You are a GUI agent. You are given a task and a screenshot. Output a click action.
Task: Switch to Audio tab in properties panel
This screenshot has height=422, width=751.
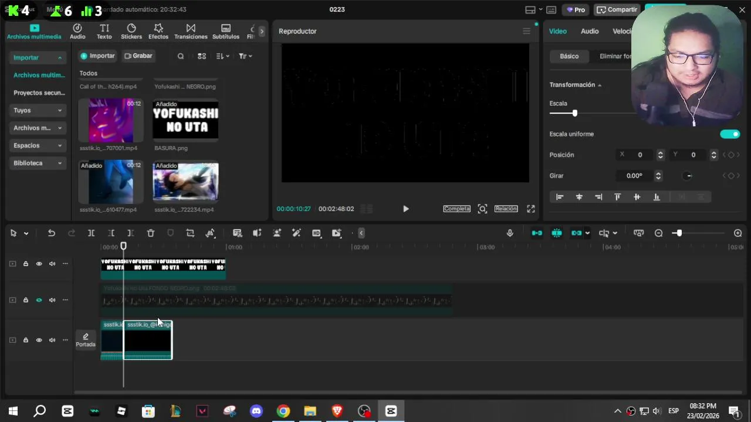[x=590, y=31]
